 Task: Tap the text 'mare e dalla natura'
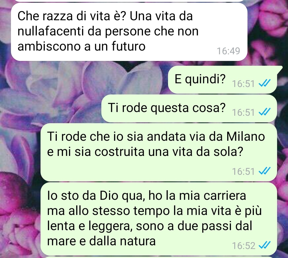click(101, 241)
